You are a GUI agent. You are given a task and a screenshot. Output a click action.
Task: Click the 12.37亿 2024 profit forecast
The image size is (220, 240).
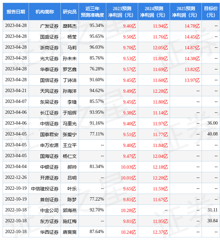pyautogui.click(x=160, y=232)
